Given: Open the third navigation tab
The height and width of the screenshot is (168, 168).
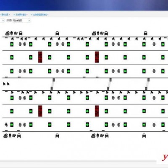Looking at the screenshot, I should click(39, 15).
